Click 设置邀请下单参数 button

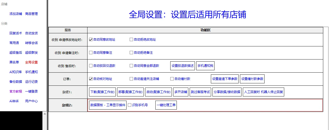225,79
